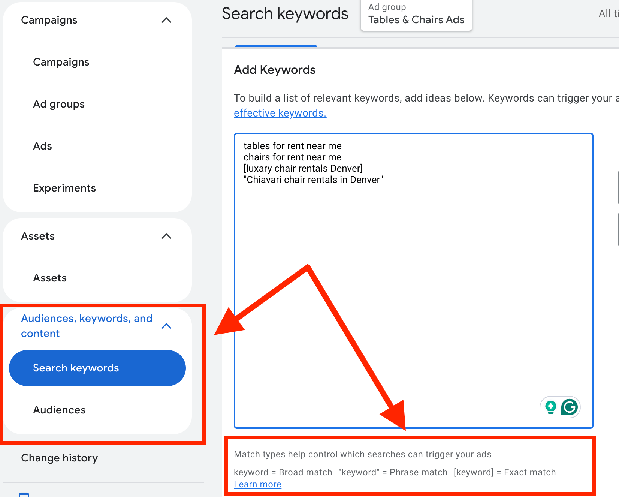
Task: Collapse the Assets section
Action: (x=166, y=236)
